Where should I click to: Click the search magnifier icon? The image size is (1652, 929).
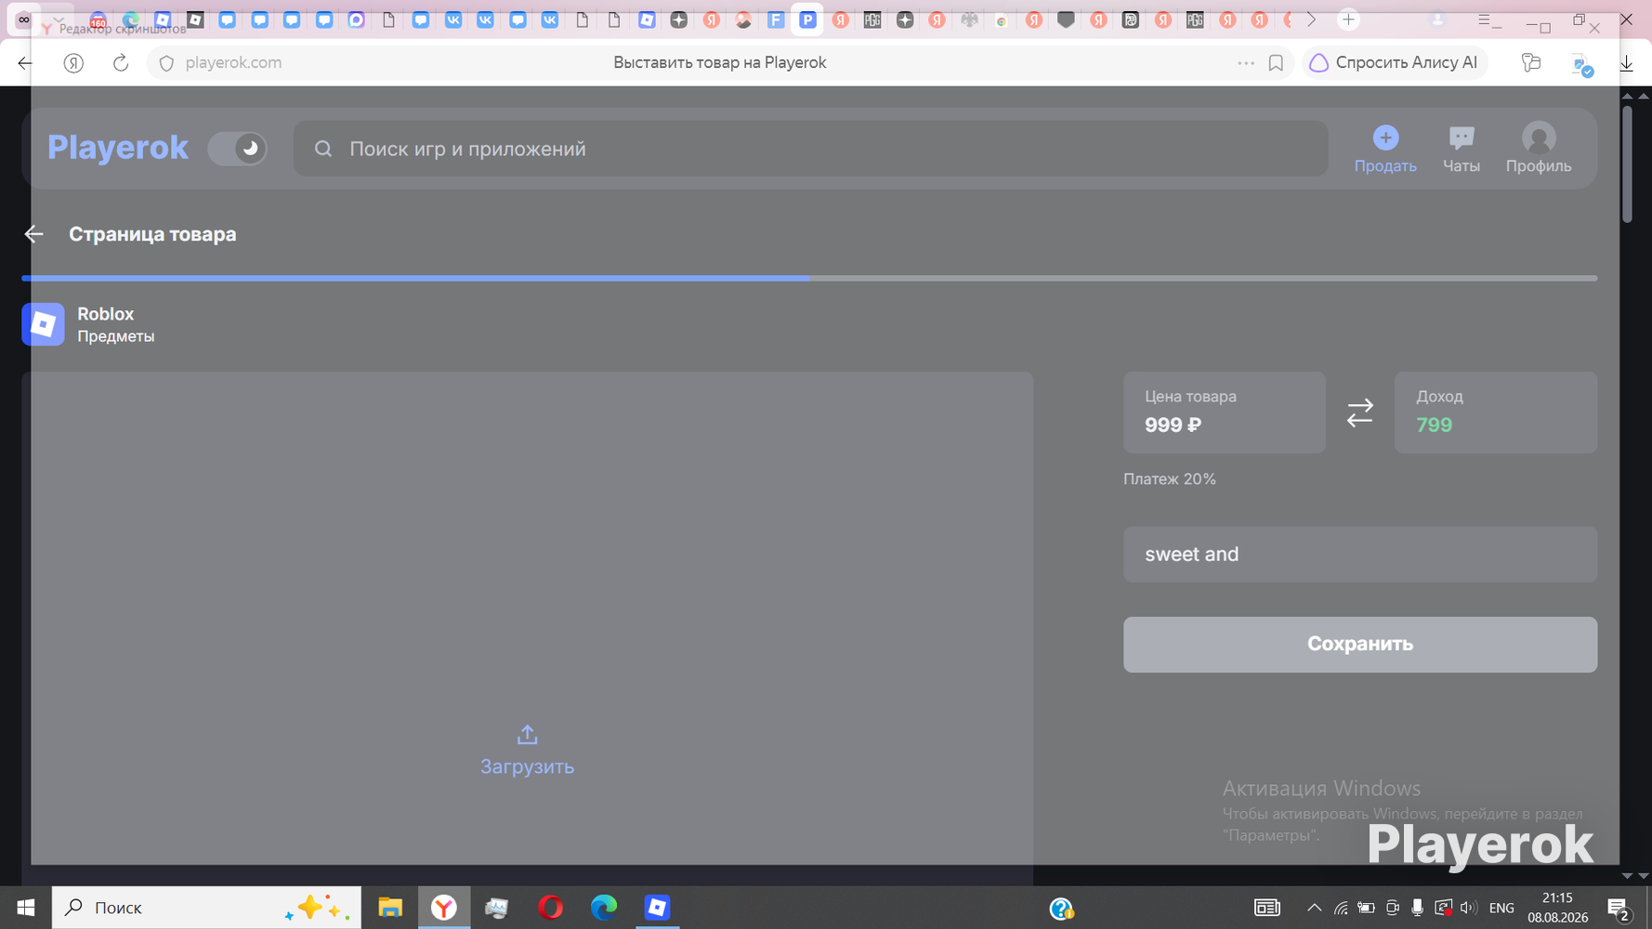323,149
